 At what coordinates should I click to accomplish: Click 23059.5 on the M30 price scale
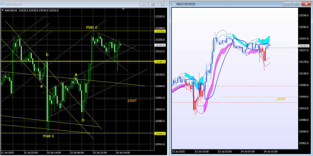(304, 97)
